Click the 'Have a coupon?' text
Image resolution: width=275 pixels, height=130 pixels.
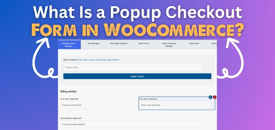click(x=70, y=60)
